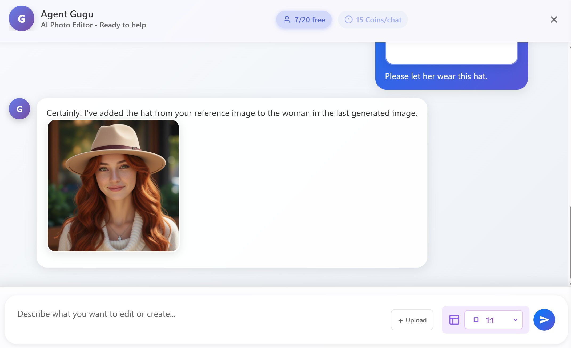Click the 'Agent Gugu' title text
The width and height of the screenshot is (571, 348).
click(67, 14)
